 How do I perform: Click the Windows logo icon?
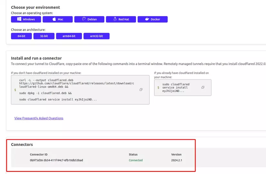(x=19, y=19)
